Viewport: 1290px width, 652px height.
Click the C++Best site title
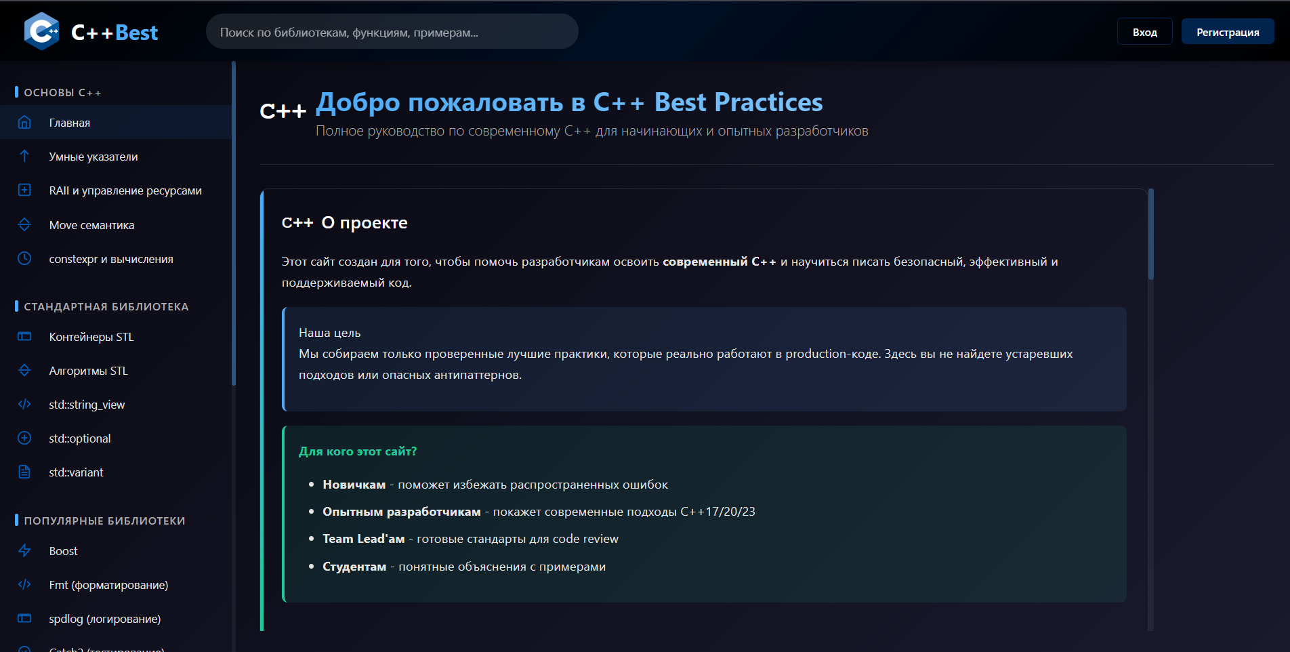pos(115,33)
